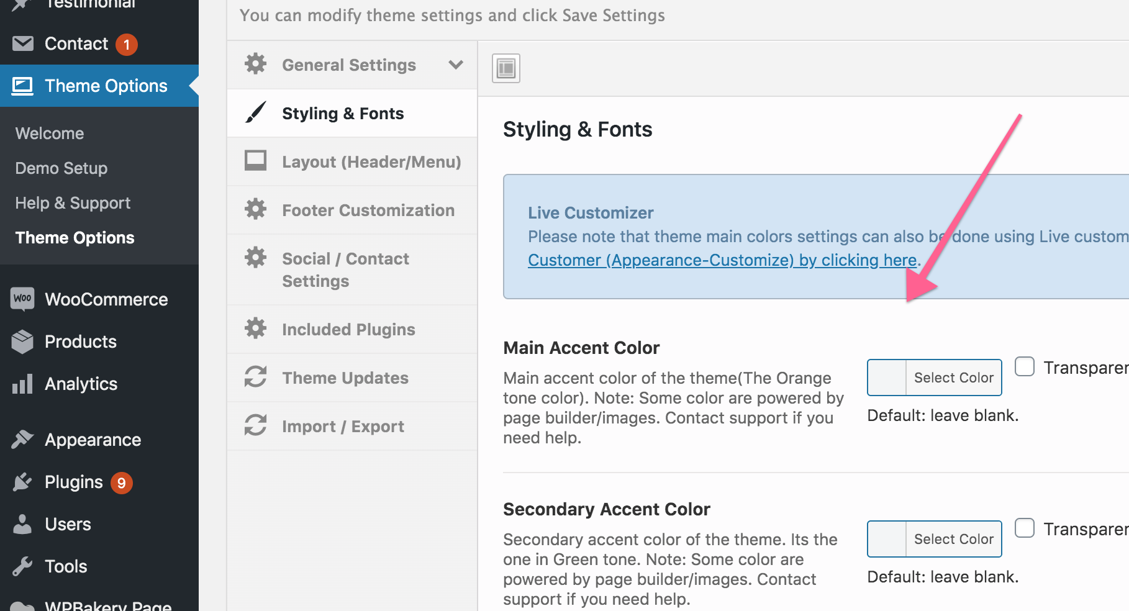Open Main Accent Color Select Color picker
Image resolution: width=1129 pixels, height=611 pixels.
click(953, 378)
